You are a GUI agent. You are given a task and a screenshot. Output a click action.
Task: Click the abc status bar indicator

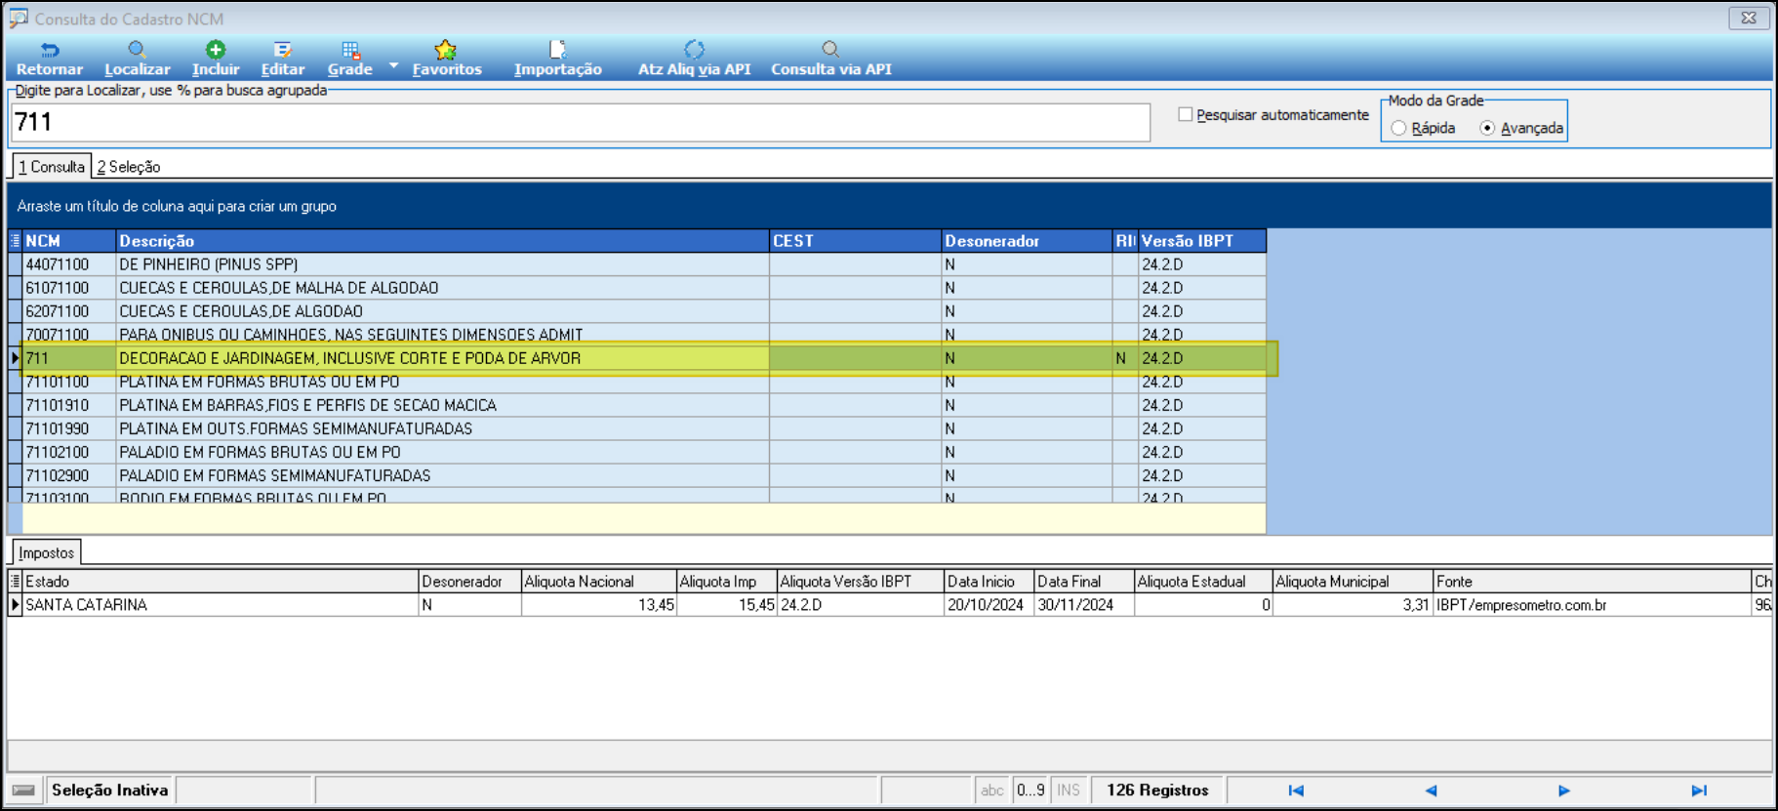(992, 791)
